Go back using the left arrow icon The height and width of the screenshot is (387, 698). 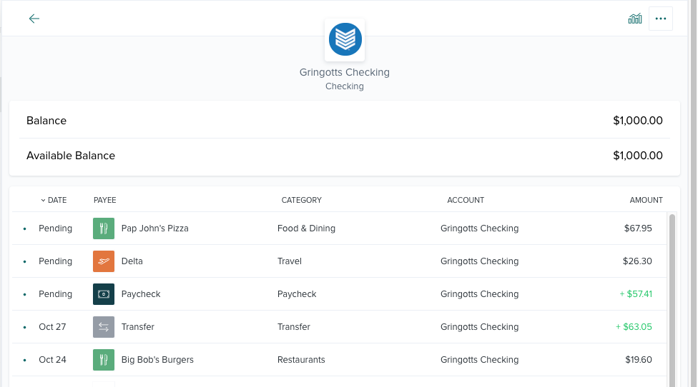(34, 19)
